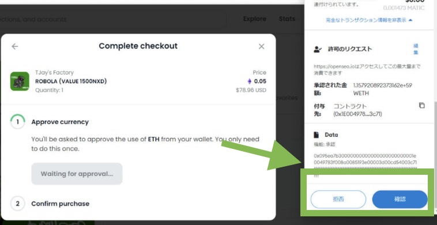437x225 pixels.
Task: Click the 編集 edit permission link
Action: coord(416,49)
